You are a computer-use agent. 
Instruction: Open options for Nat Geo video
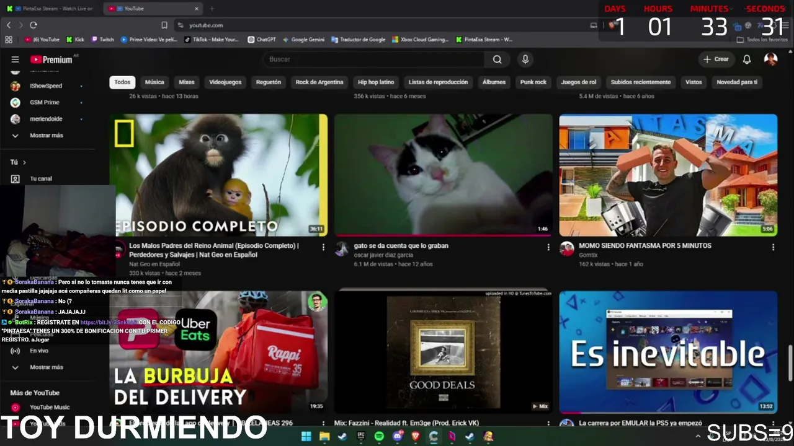(x=323, y=247)
